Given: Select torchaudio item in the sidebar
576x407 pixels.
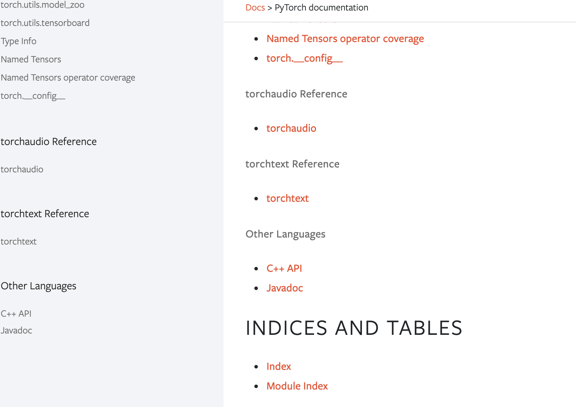Looking at the screenshot, I should point(22,170).
